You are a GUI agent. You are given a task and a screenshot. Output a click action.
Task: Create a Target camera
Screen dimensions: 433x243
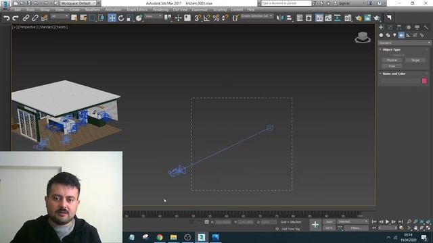coord(415,60)
